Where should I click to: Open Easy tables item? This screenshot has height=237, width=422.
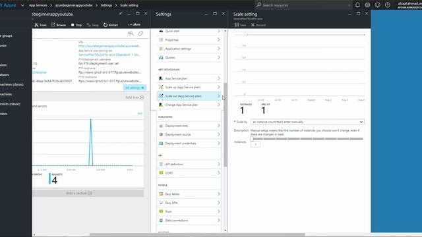pos(189,194)
